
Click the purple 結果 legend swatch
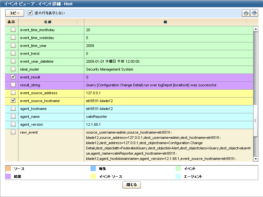9,176
